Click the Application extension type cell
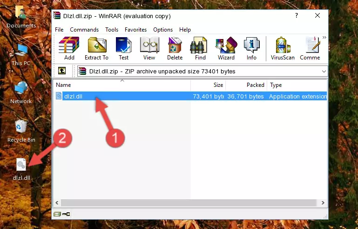358x229 pixels. (x=298, y=97)
